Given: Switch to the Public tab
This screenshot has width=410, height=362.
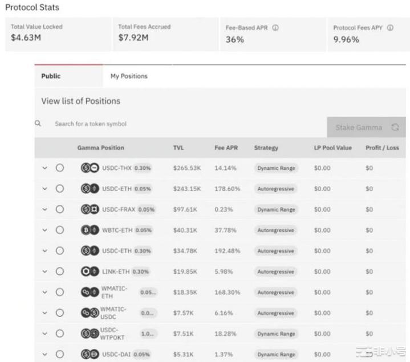Looking at the screenshot, I should point(51,76).
